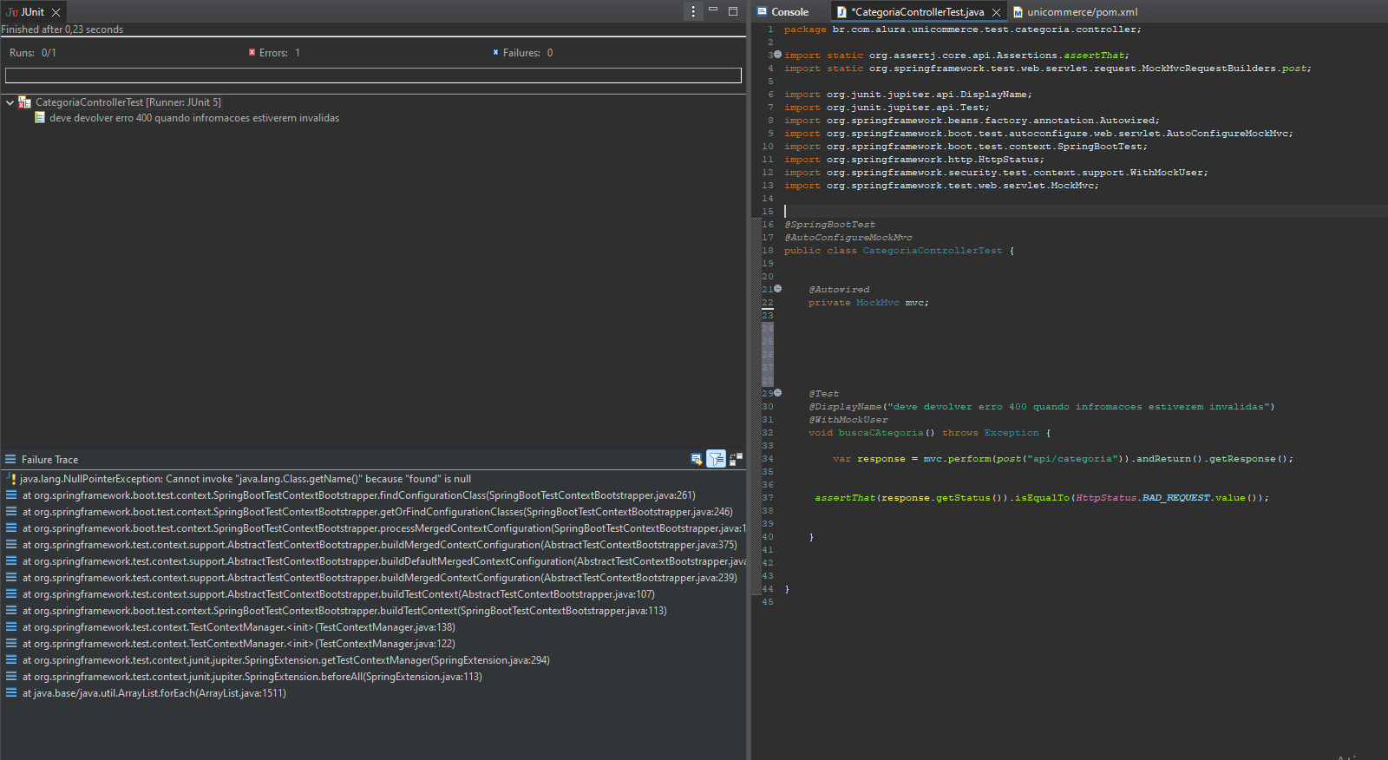
Task: Select ArrayList.forEach trace line
Action: (154, 693)
